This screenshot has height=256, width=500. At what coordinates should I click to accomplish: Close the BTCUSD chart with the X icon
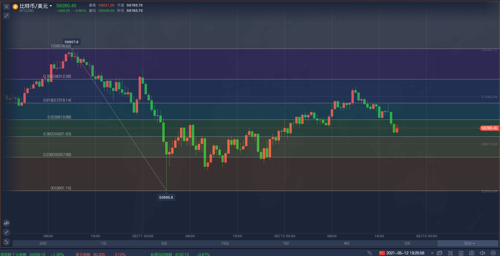pyautogui.click(x=6, y=7)
